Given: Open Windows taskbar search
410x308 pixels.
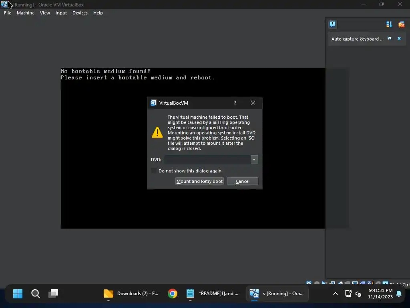Looking at the screenshot, I should coord(36,294).
